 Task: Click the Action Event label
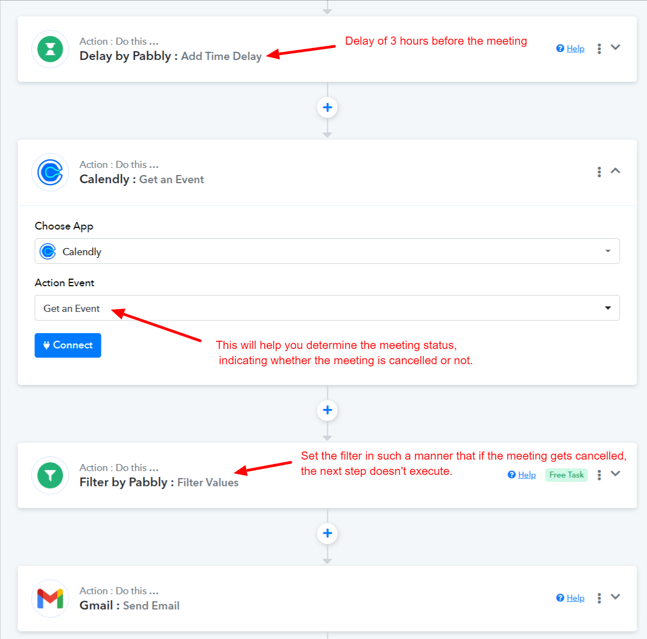(x=64, y=282)
